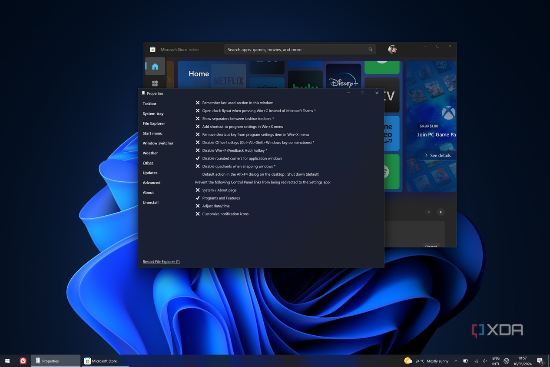
Task: Open weather widget showing 24 °C
Action: tap(426, 361)
